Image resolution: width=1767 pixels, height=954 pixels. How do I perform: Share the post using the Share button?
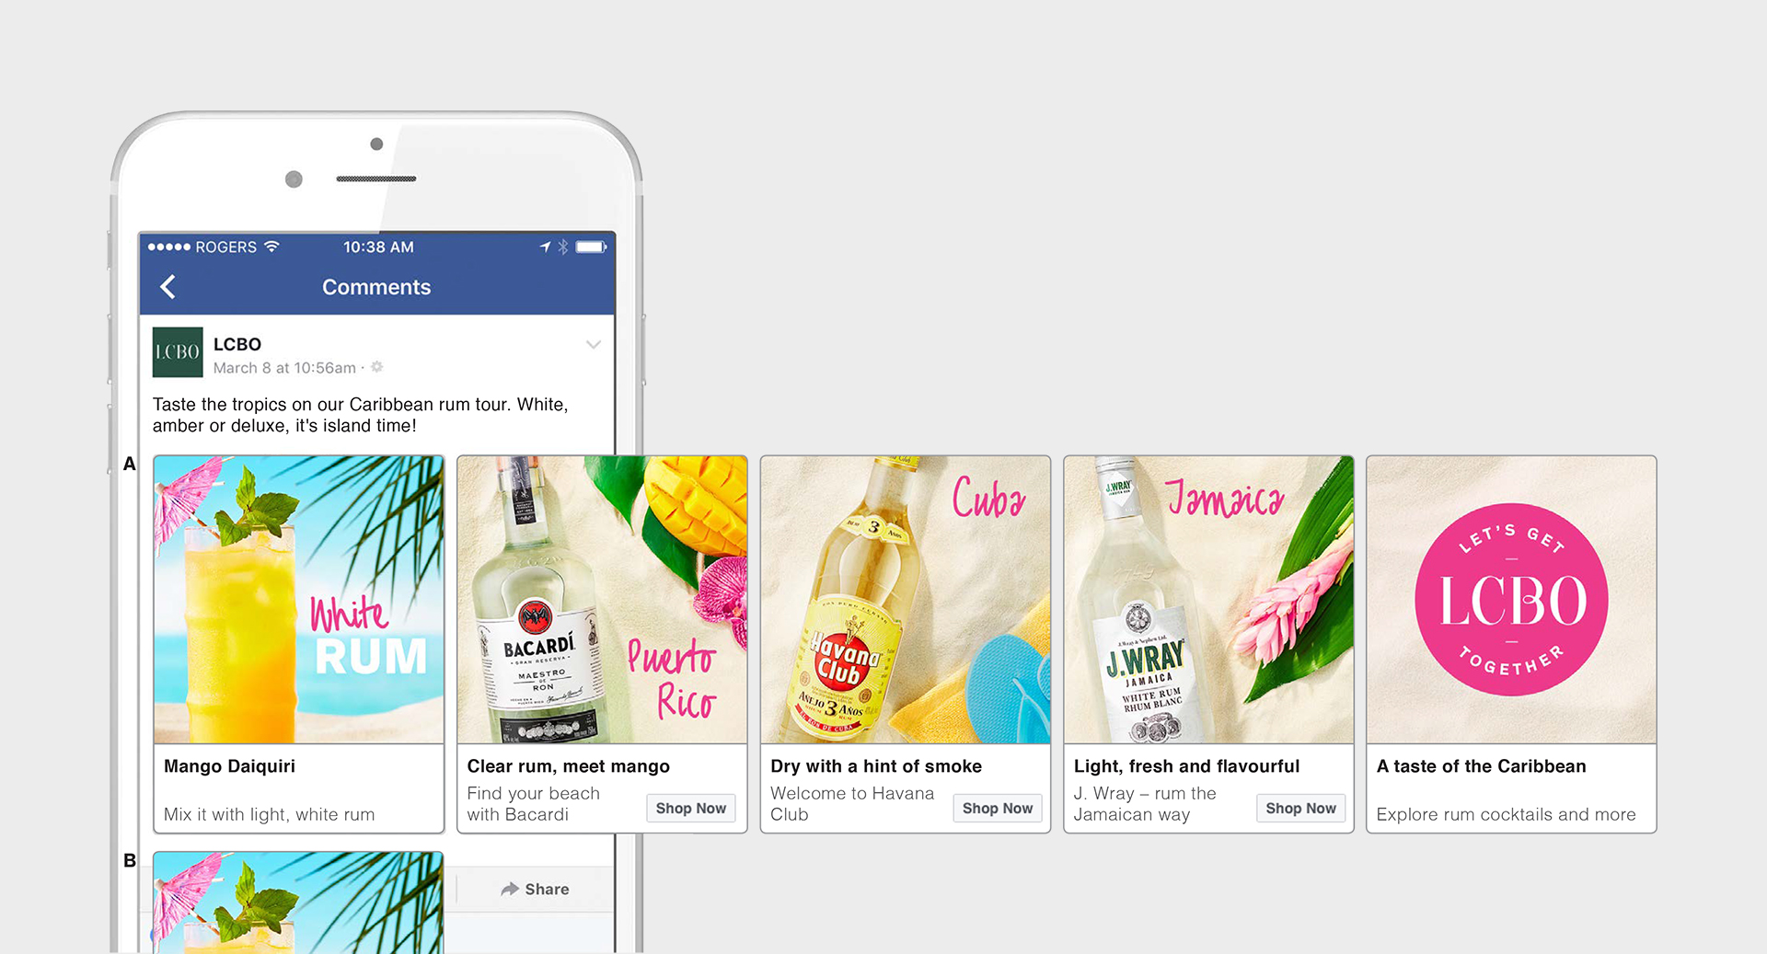(535, 889)
